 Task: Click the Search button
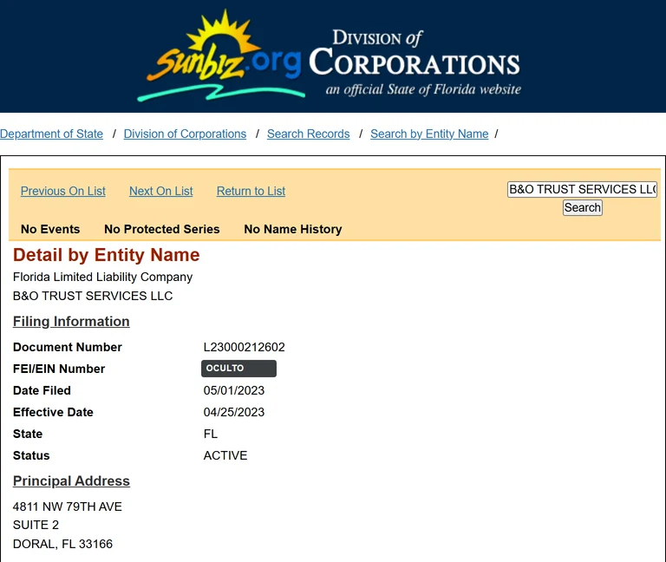click(x=583, y=208)
